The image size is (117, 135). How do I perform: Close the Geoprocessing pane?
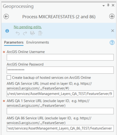[113, 5]
